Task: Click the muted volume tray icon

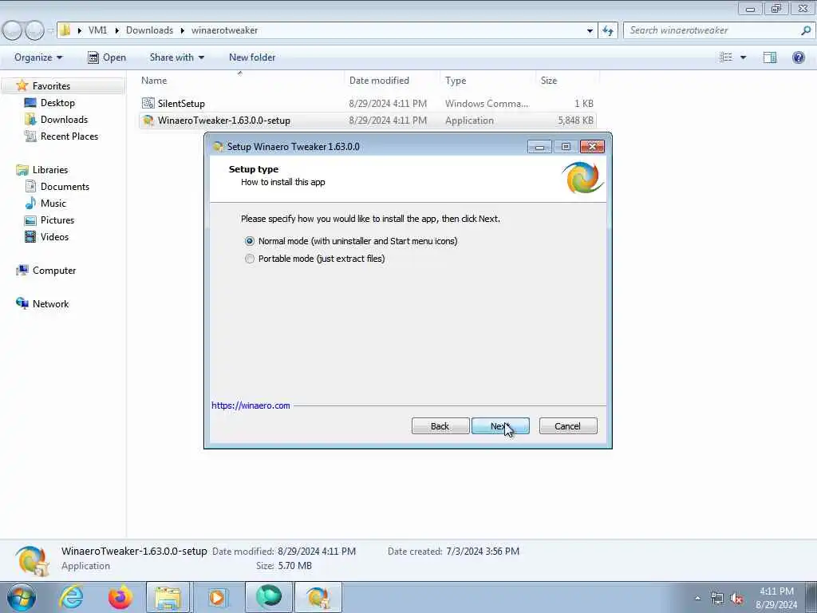Action: point(736,599)
